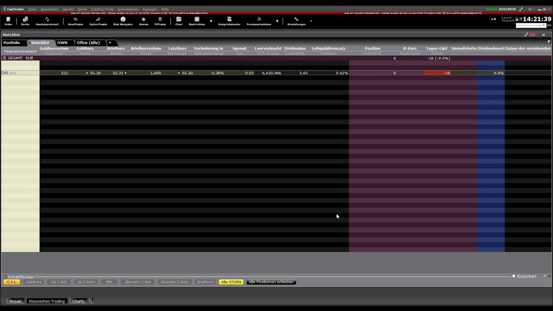Click the filter funnel icon above columns
553x311 pixels.
[549, 42]
